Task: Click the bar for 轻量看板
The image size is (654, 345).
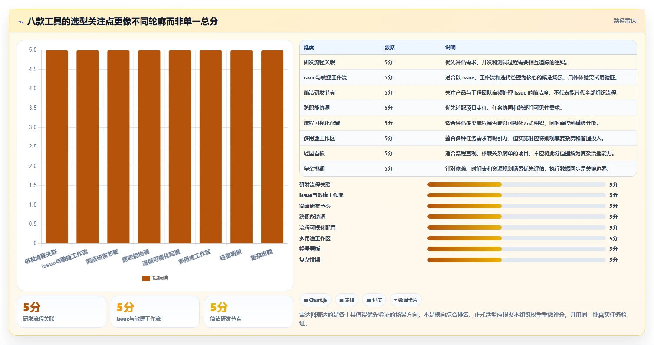Action: (242, 147)
